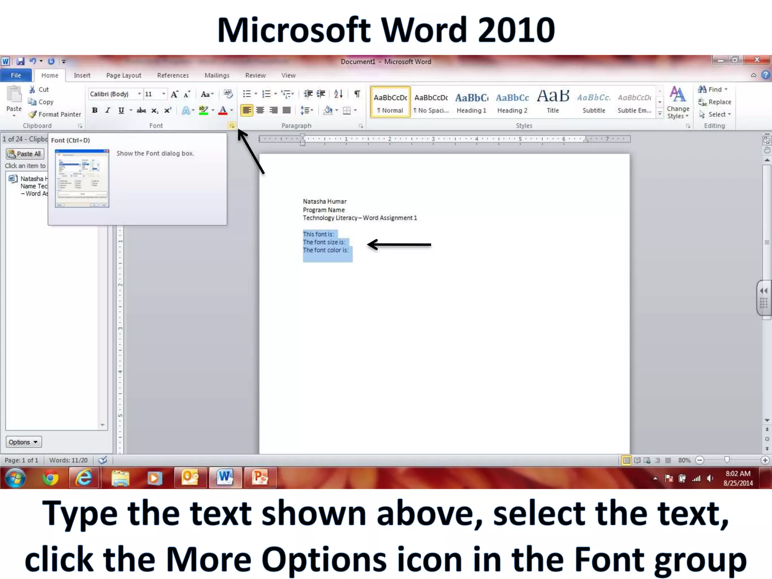
Task: Apply the Heading 1 style
Action: click(x=472, y=102)
